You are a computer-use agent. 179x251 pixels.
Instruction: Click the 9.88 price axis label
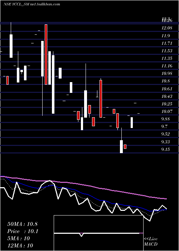pyautogui.click(x=165, y=119)
